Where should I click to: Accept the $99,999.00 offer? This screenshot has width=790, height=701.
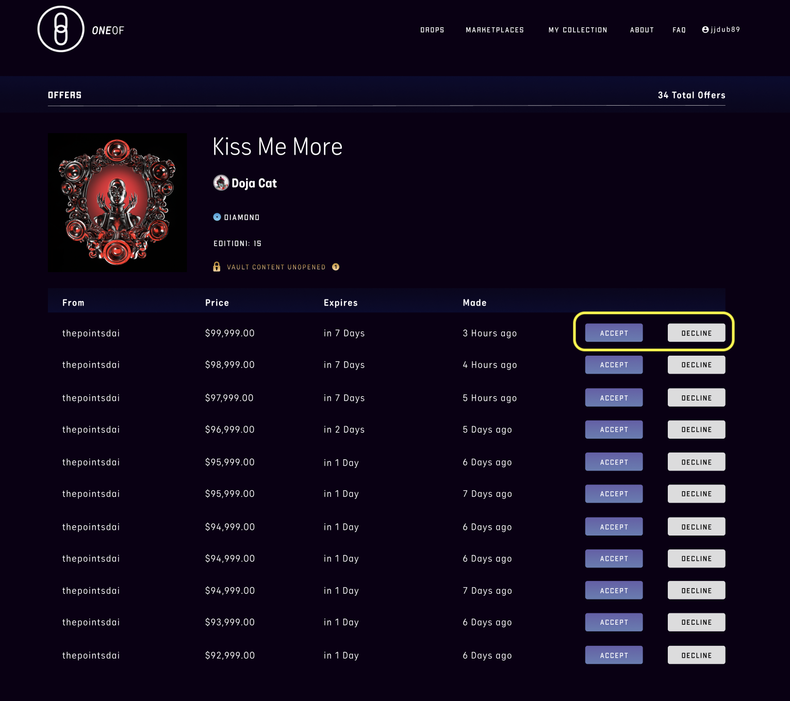[614, 333]
